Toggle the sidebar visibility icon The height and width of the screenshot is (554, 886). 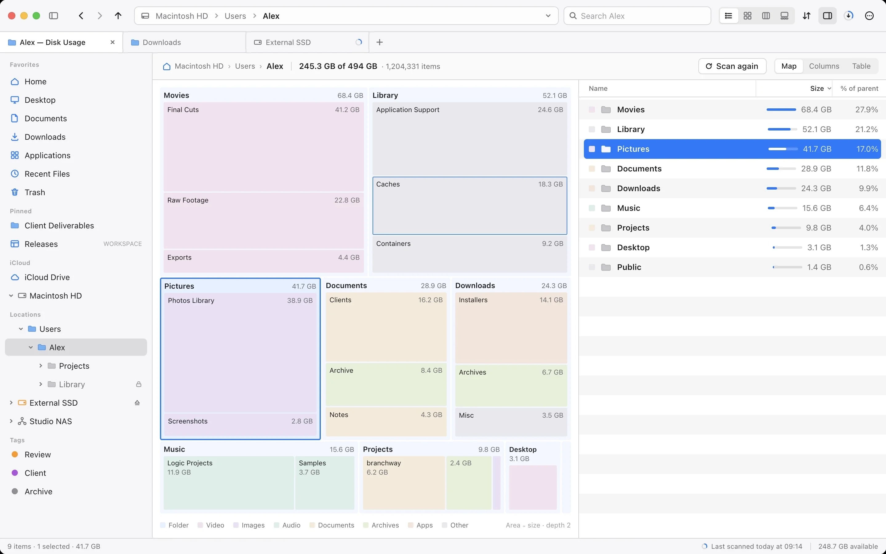(x=54, y=16)
